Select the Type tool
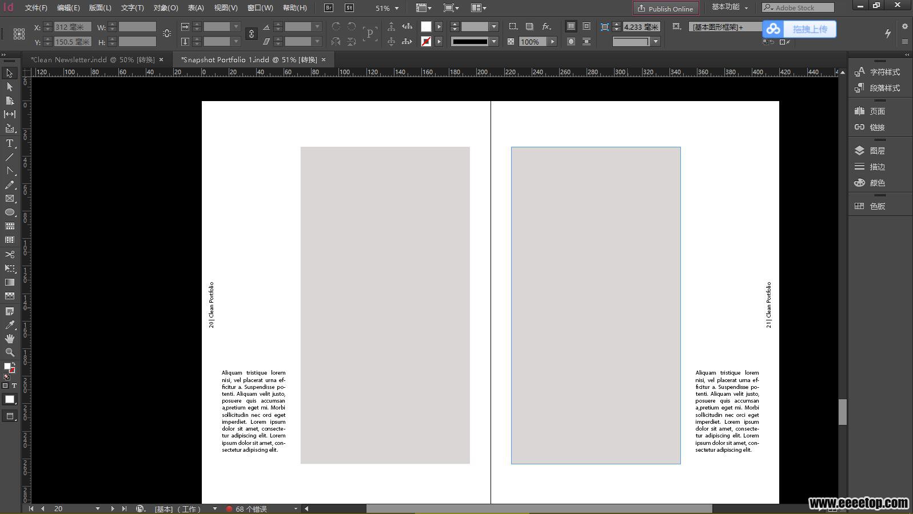913x514 pixels. pyautogui.click(x=10, y=143)
